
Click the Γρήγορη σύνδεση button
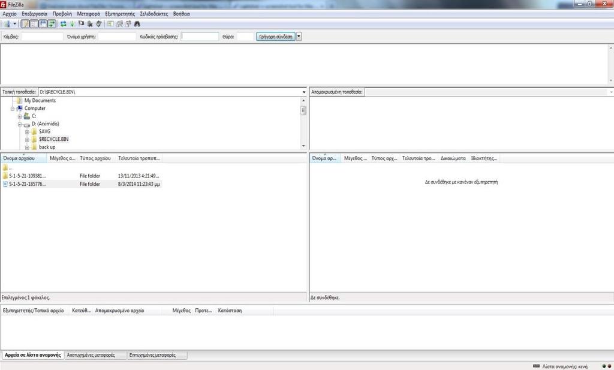(x=276, y=37)
